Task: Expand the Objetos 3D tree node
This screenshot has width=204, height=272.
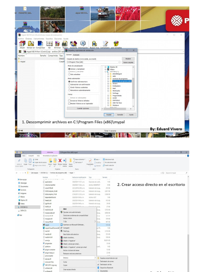Action: pos(105,67)
